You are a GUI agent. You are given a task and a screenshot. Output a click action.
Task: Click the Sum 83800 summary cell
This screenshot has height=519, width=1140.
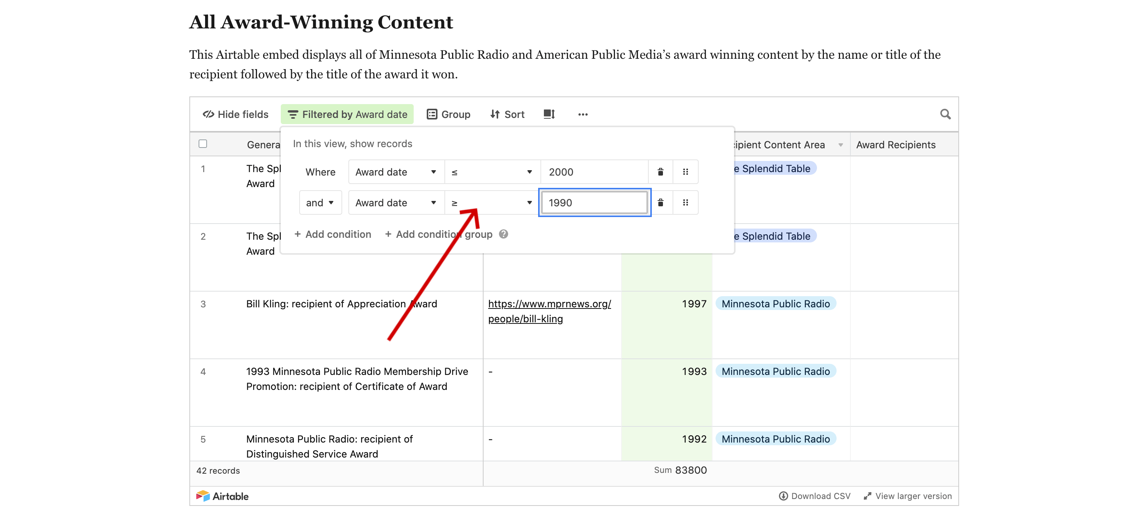click(680, 470)
